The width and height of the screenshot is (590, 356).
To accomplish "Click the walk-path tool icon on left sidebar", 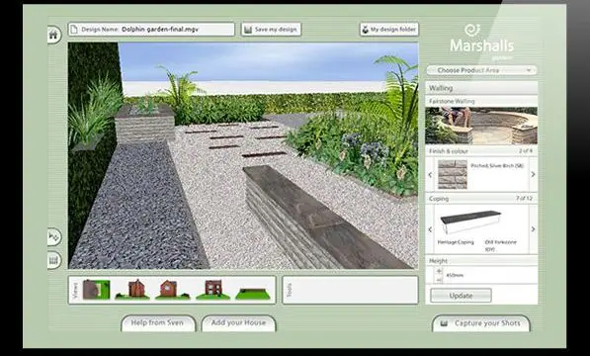I will [54, 236].
